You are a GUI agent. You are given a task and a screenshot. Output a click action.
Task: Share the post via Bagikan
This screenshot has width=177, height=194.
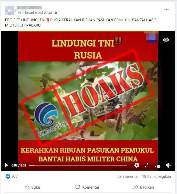coord(144,187)
